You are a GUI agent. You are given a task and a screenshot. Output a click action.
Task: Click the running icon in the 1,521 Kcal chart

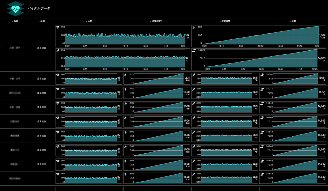click(126, 75)
